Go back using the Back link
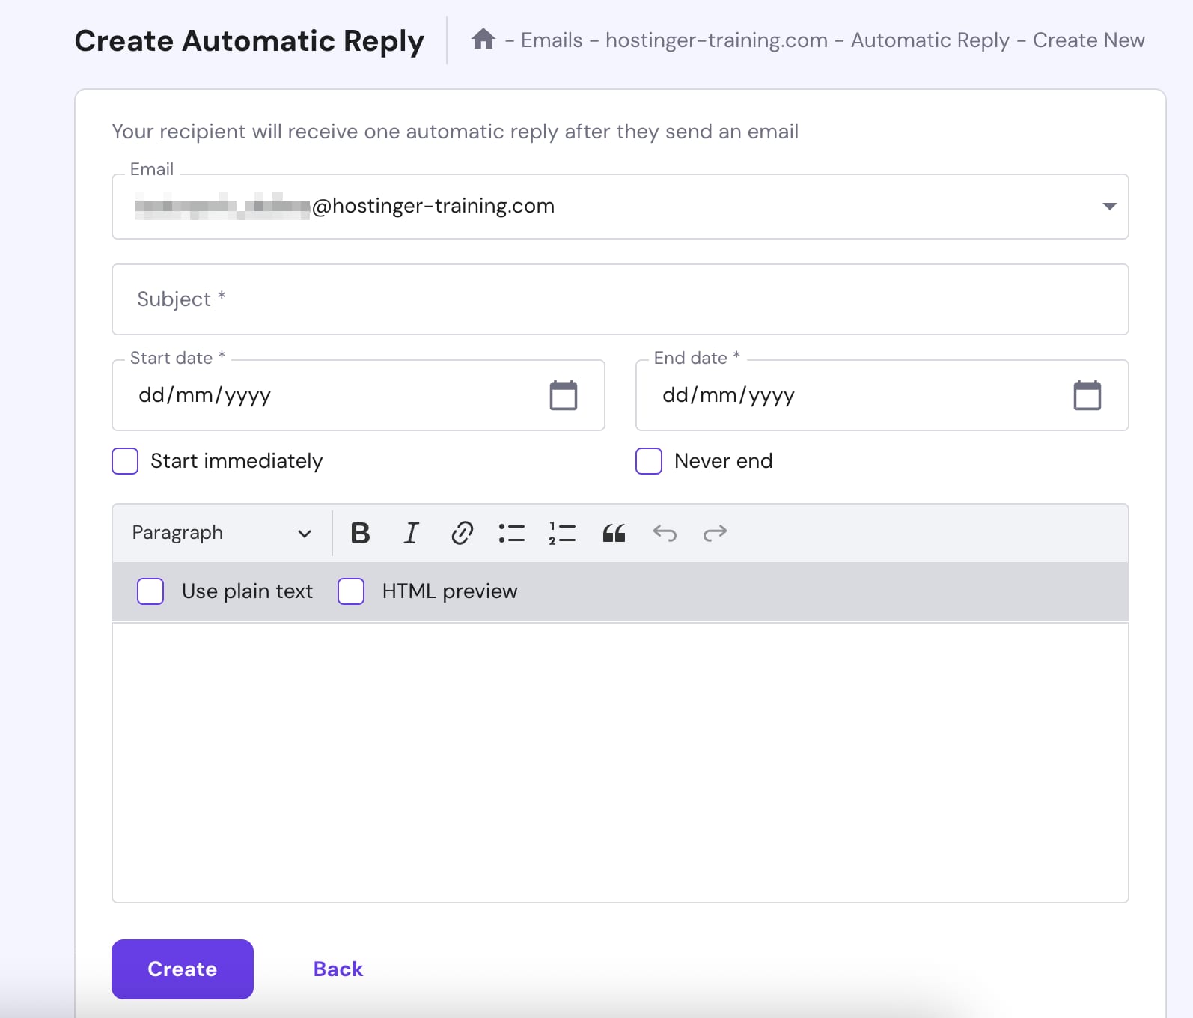 click(x=338, y=969)
